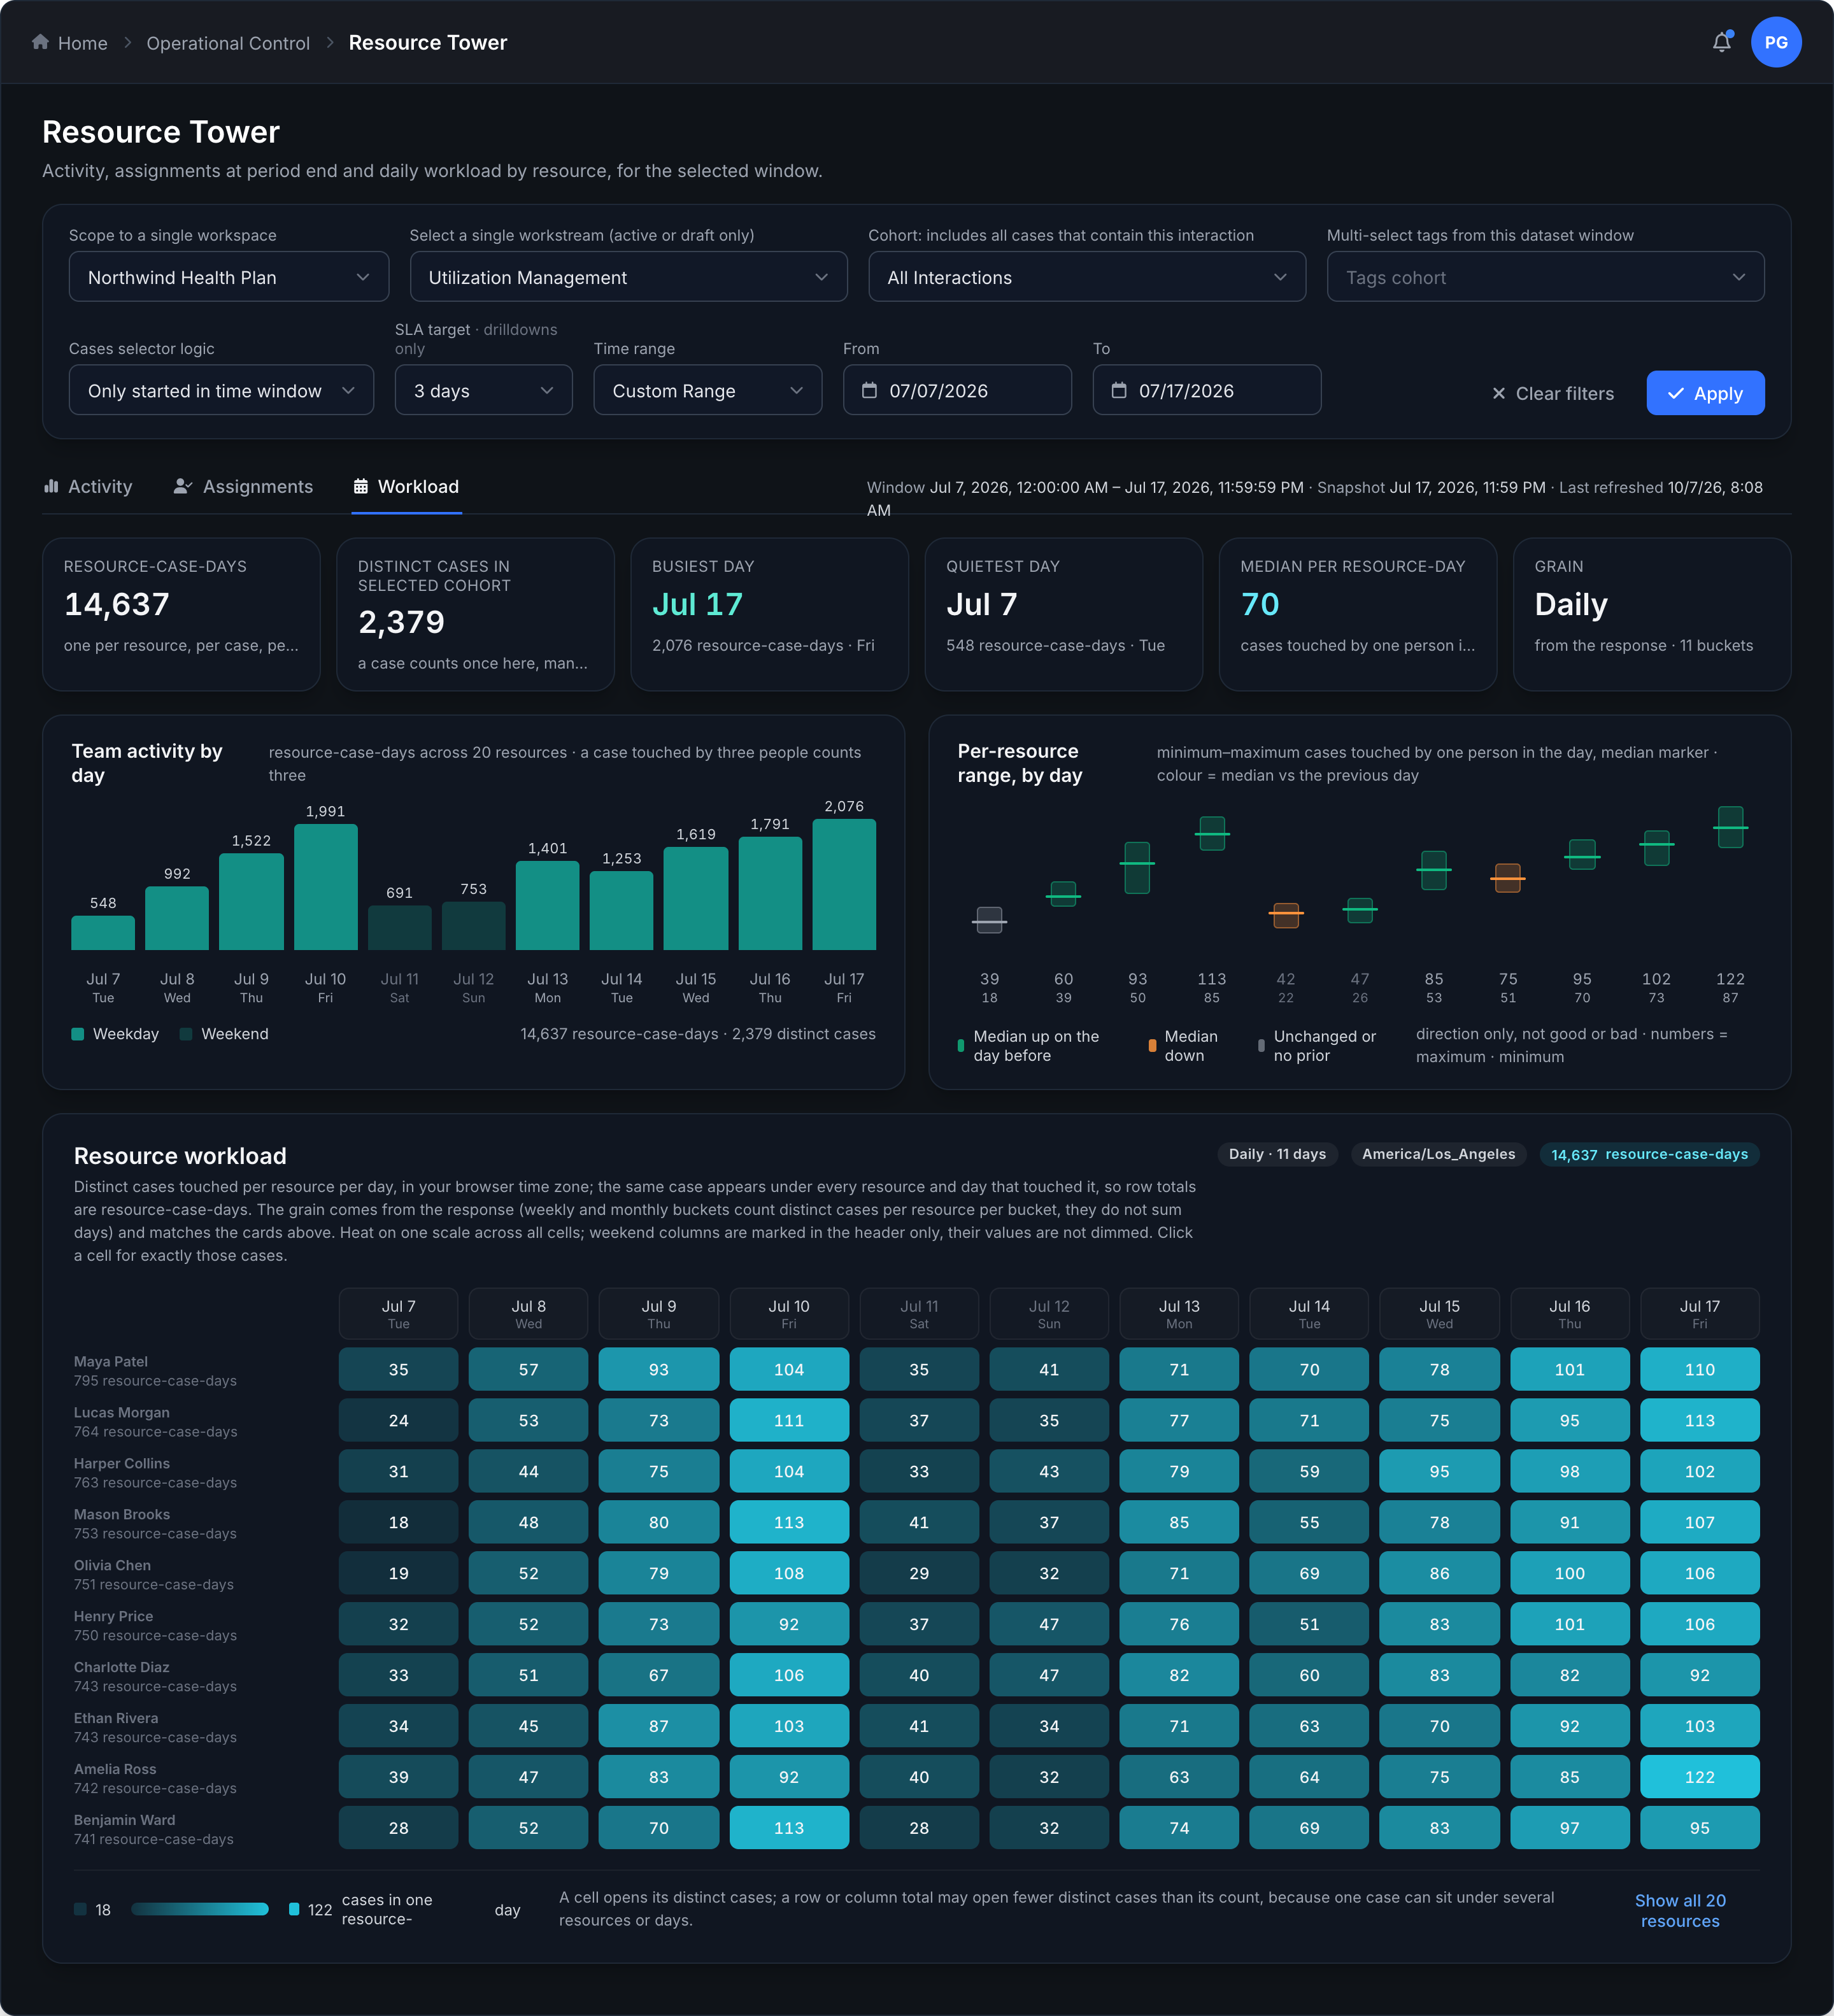The width and height of the screenshot is (1834, 2016).
Task: Click the Jul 13 Mon column header
Action: coord(1179,1313)
